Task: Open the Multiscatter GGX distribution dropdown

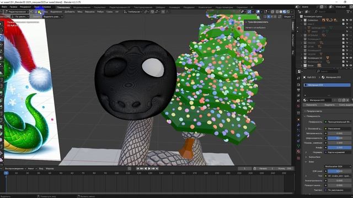Action: [x=338, y=166]
